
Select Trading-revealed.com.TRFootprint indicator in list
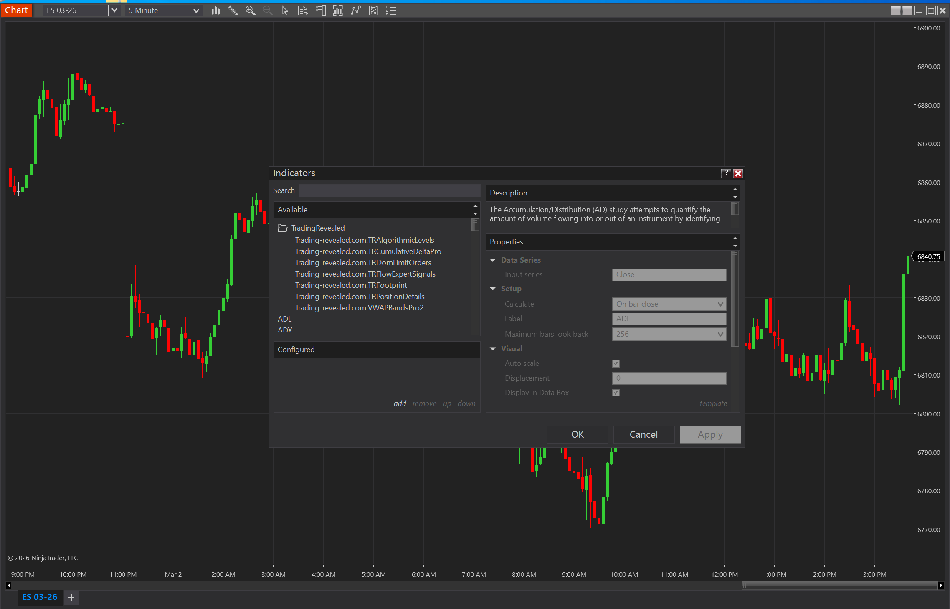tap(351, 285)
